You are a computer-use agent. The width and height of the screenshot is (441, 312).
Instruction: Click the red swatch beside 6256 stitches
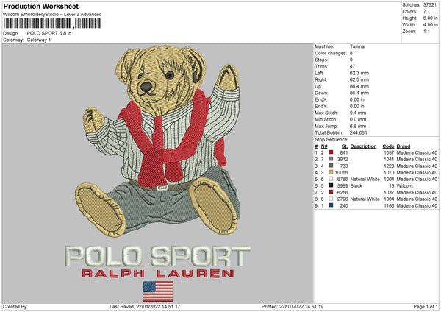click(x=331, y=192)
